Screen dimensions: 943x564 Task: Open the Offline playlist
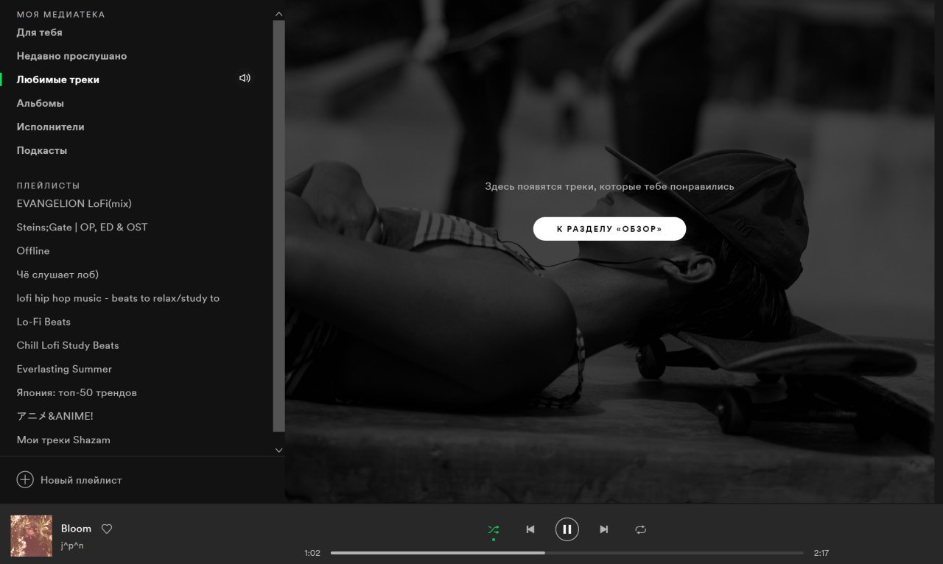click(x=33, y=250)
